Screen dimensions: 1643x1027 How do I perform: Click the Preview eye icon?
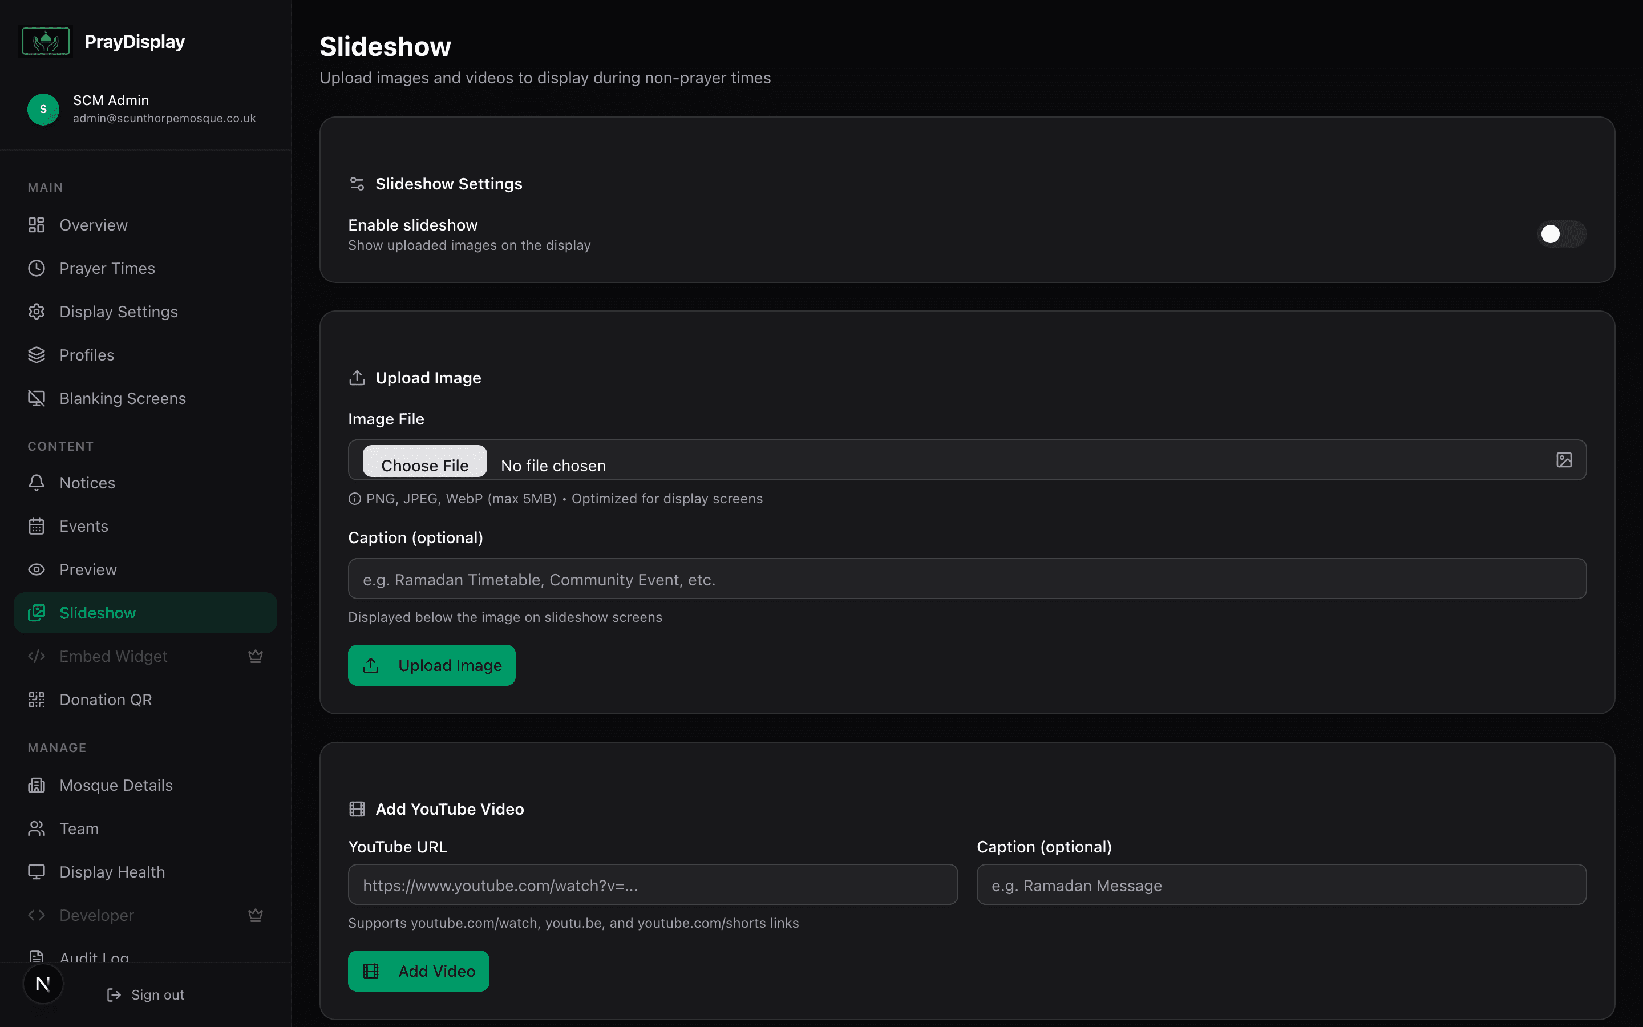[x=36, y=569]
